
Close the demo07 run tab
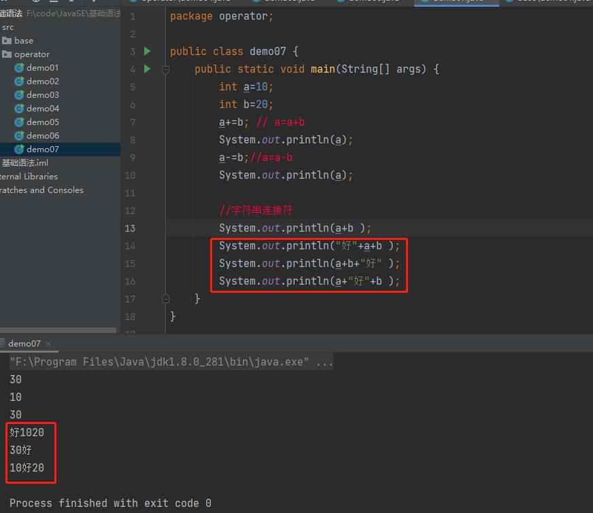48,343
